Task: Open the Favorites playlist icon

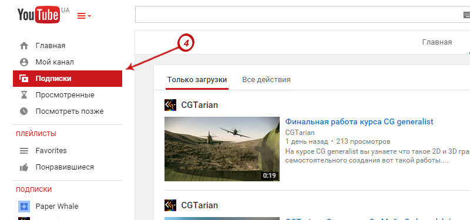Action: point(23,151)
